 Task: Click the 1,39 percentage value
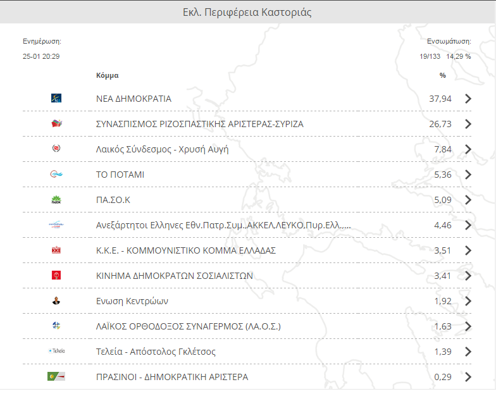[x=443, y=352]
